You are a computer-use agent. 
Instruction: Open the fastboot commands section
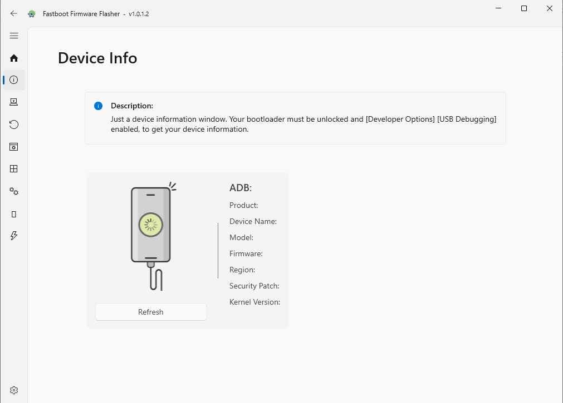pos(14,235)
